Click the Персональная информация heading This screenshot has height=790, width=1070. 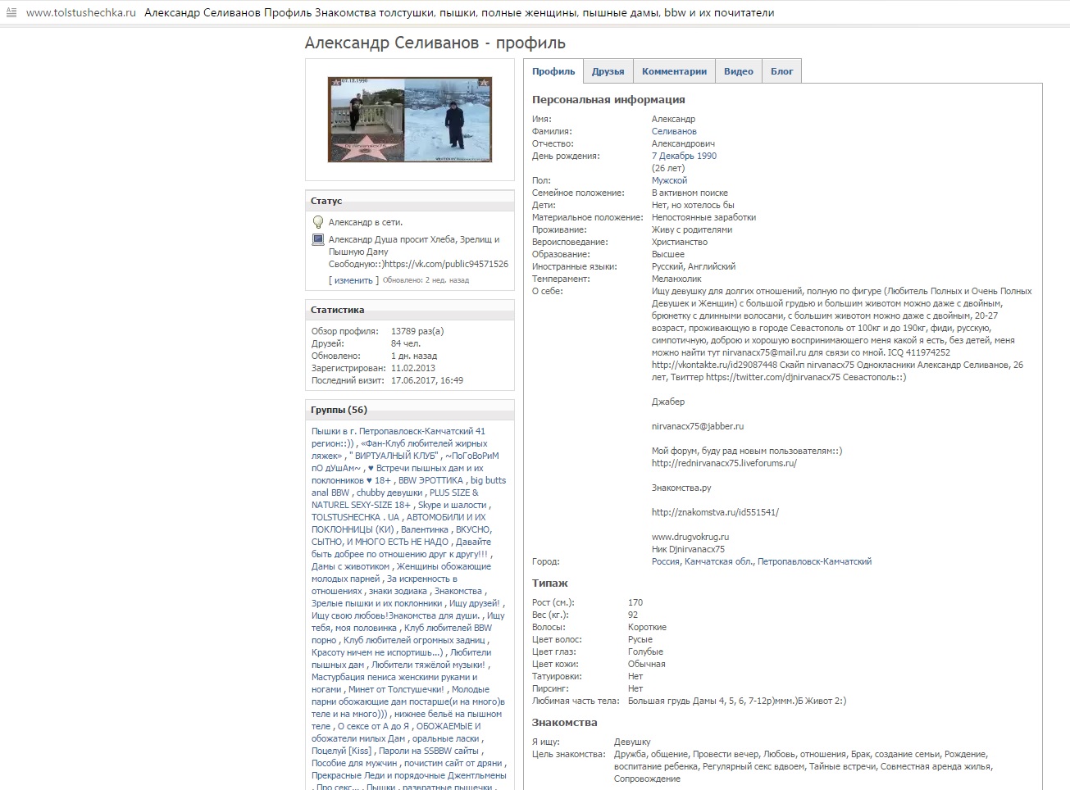click(608, 99)
